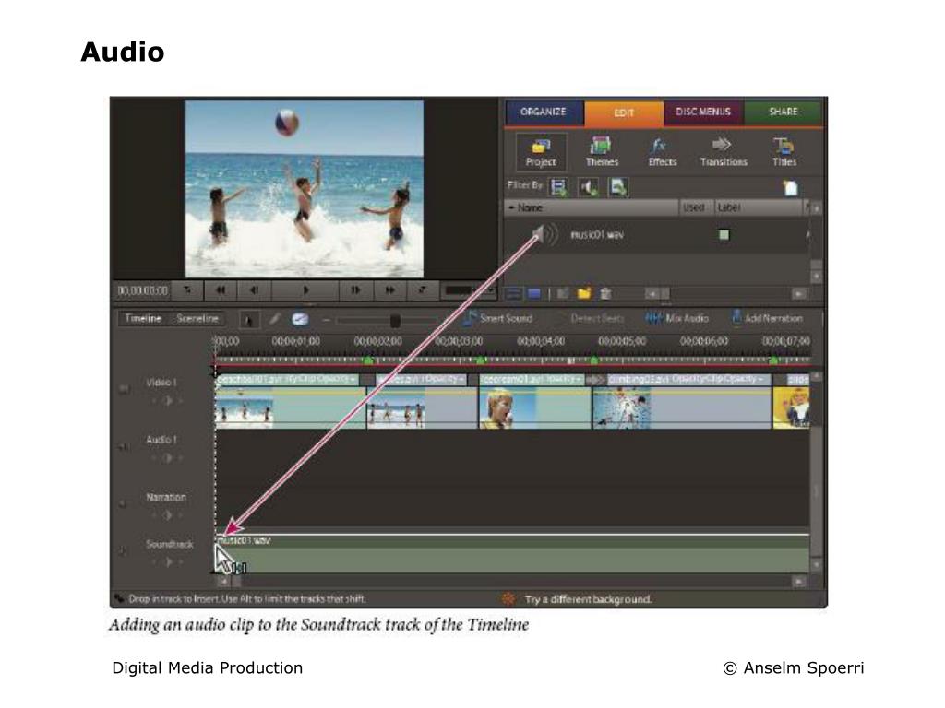This screenshot has height=708, width=945.
Task: Click the pencil icon in timeline toolbar
Action: (274, 319)
